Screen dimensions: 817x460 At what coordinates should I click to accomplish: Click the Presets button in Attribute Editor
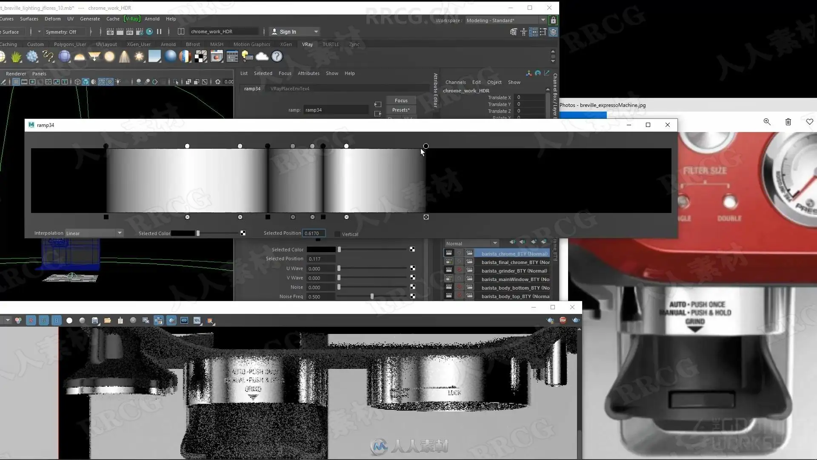pos(401,110)
